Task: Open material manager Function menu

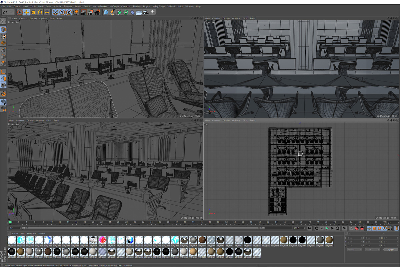Action: coord(31,234)
